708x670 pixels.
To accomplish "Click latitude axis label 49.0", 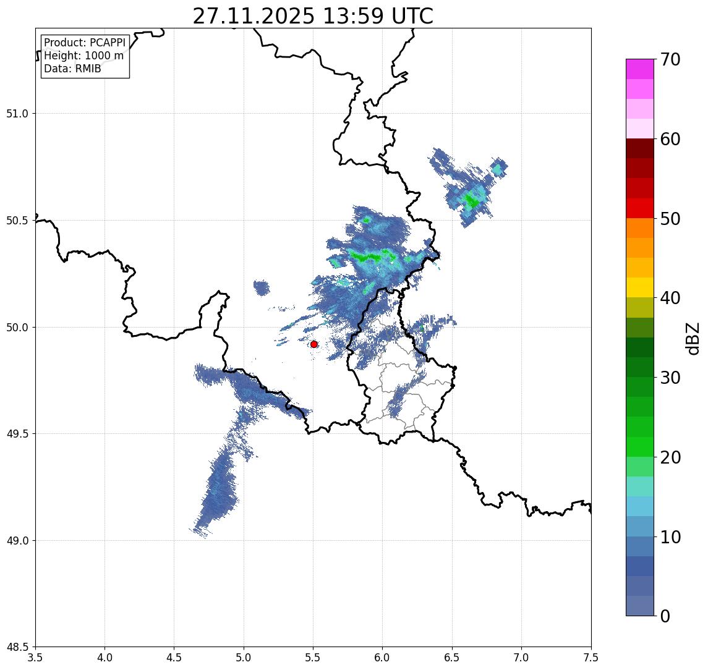I will coord(17,540).
